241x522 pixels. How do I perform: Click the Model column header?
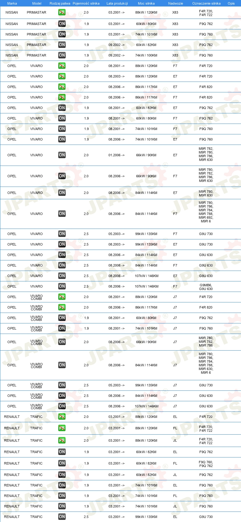point(37,3)
